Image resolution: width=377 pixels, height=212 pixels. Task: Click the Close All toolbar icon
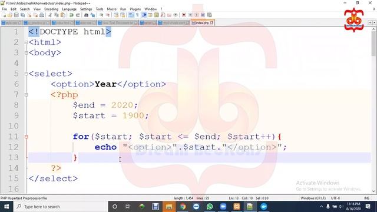[35, 15]
